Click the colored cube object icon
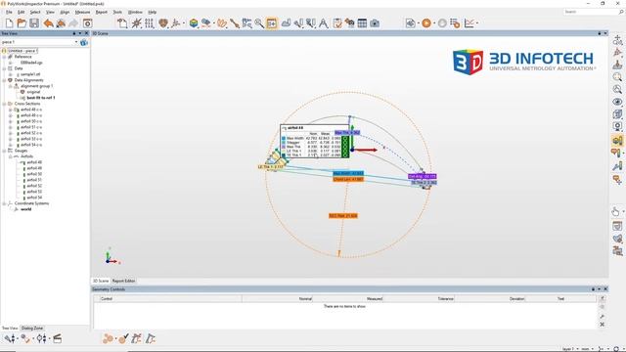The image size is (626, 352). pos(194,23)
